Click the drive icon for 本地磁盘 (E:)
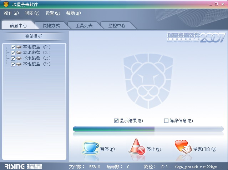Image resolution: width=228 pixels, height=170 pixels. tap(19, 58)
